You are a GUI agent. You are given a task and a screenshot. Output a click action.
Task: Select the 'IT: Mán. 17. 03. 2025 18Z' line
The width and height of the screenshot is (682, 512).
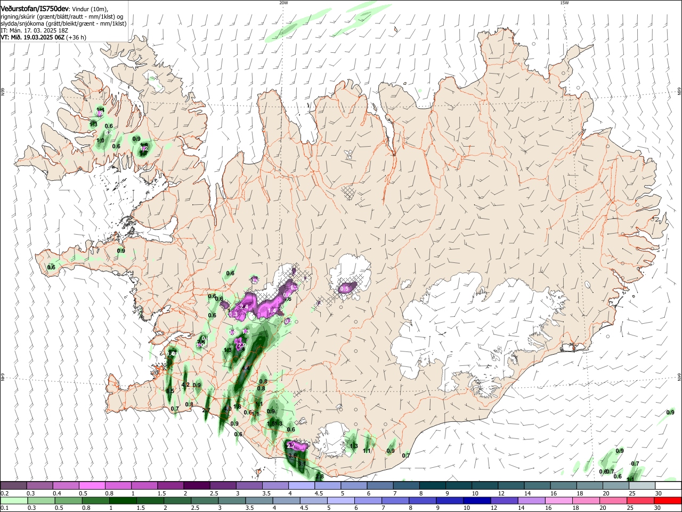[34, 30]
